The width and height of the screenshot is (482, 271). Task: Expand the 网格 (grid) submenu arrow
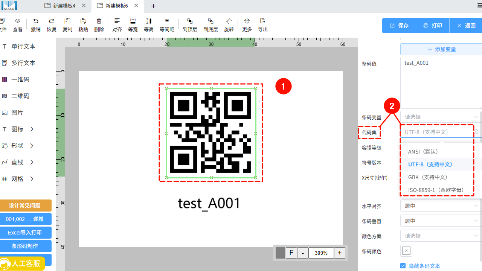(32, 179)
